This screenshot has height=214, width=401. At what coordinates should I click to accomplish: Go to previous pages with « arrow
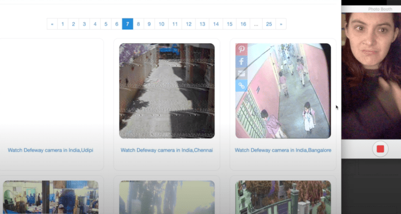pos(52,24)
